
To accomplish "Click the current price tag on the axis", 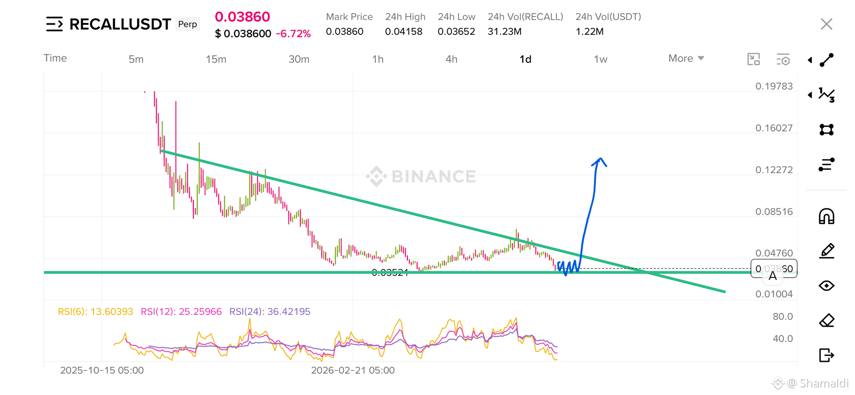I will pos(774,269).
